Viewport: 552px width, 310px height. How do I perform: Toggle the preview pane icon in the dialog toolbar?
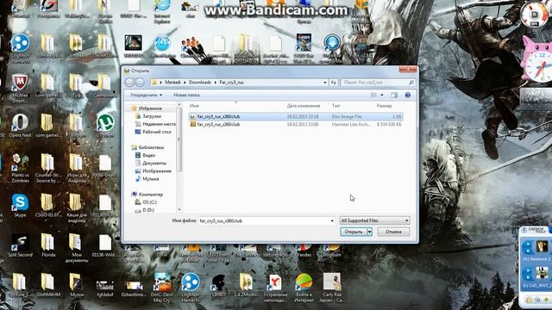[x=394, y=95]
